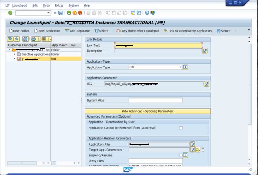
Task: Click the Find Next binoculars icon
Action: tap(100, 13)
